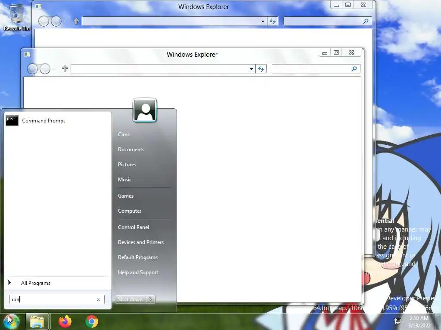This screenshot has height=330, width=441.
Task: Close the front Windows Explorer window
Action: pyautogui.click(x=351, y=52)
